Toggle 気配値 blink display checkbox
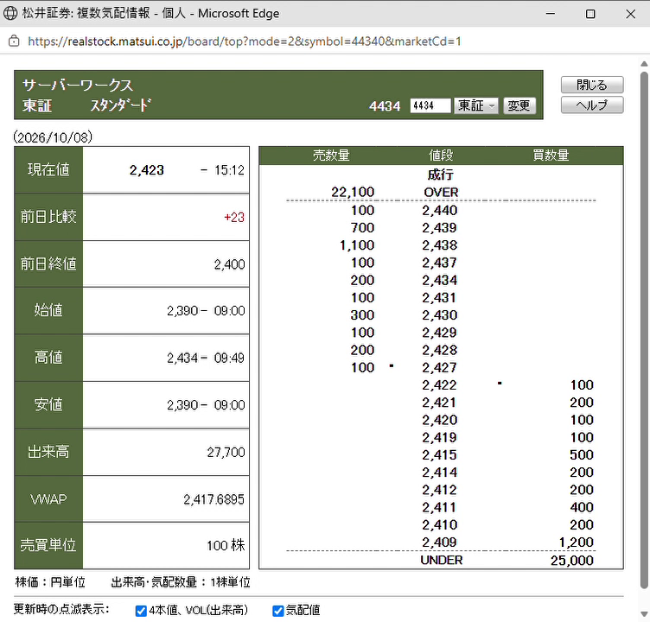Image resolution: width=650 pixels, height=622 pixels. [277, 611]
